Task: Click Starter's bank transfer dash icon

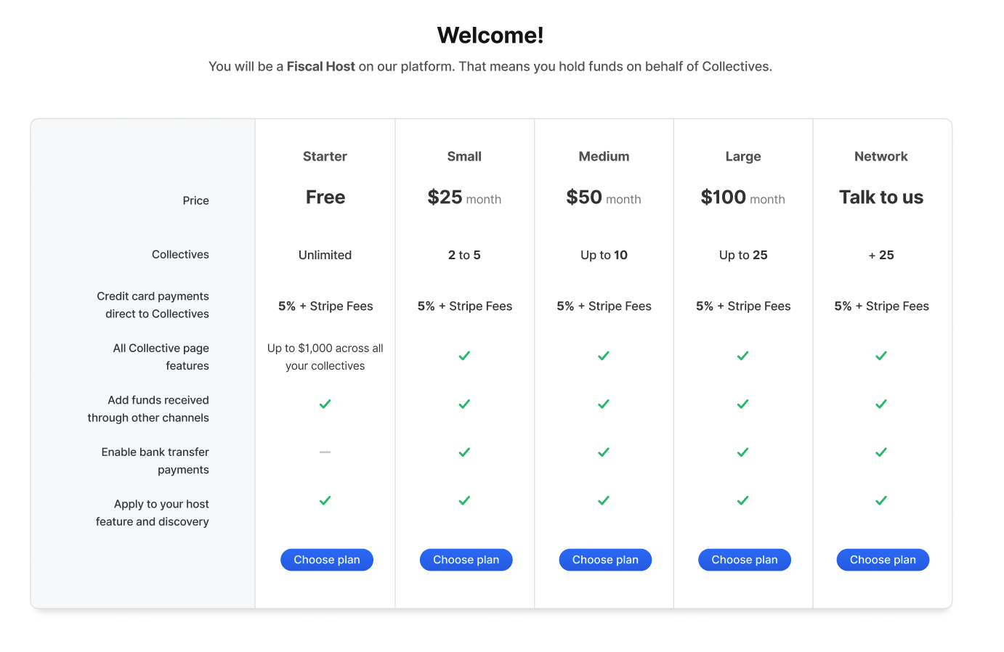Action: coord(325,452)
